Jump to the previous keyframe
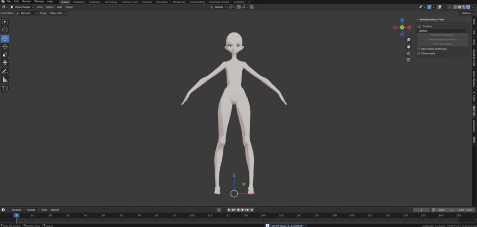Screen dimensions: 477x227 (233, 210)
